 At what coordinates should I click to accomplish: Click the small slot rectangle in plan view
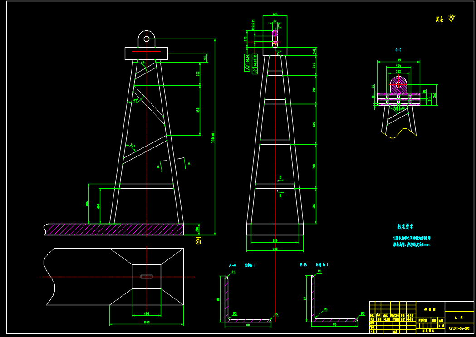point(147,276)
